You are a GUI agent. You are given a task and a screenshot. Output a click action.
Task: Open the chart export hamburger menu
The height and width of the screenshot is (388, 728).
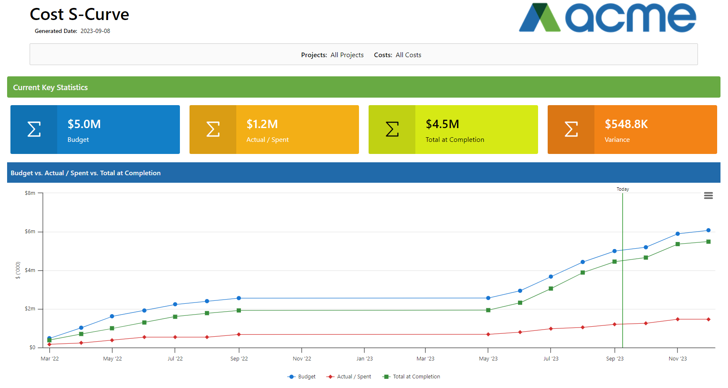click(708, 195)
